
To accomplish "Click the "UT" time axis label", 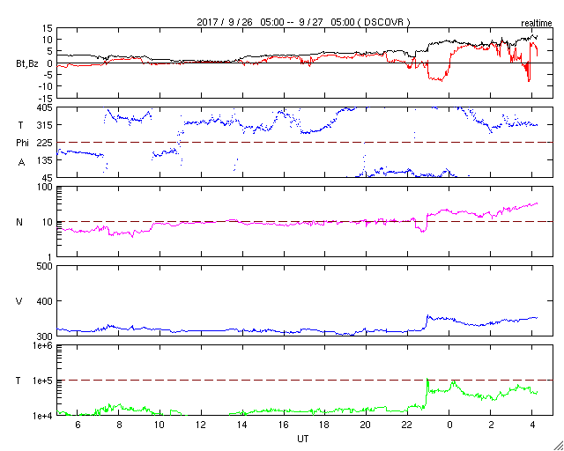I will pos(303,439).
